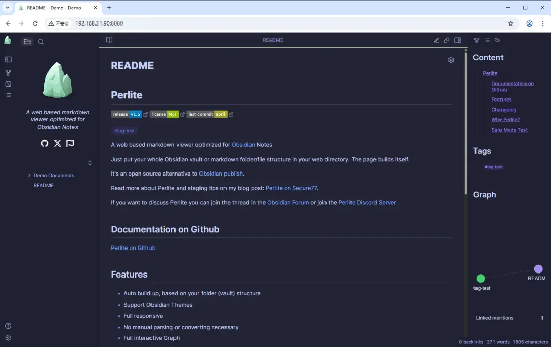
Task: Click the 271 words status text
Action: (x=498, y=342)
